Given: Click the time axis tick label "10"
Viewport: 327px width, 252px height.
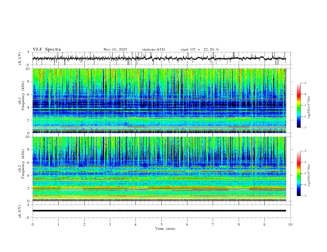Looking at the screenshot, I should click(x=290, y=224).
